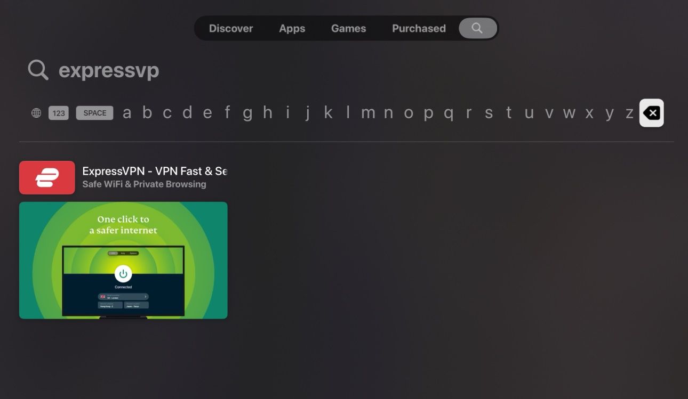Switch keyboard to numbers with 123 key
Viewport: 688px width, 399px height.
click(x=59, y=112)
